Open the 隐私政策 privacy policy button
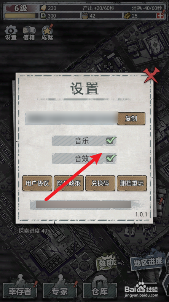Screen dimensions: 169x302 [69, 183]
